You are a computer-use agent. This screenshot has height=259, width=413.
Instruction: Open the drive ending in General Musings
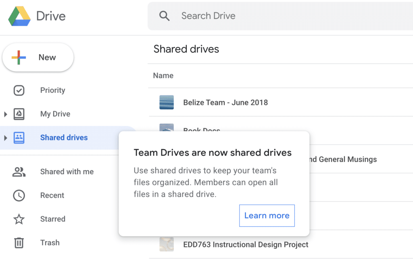(x=343, y=159)
